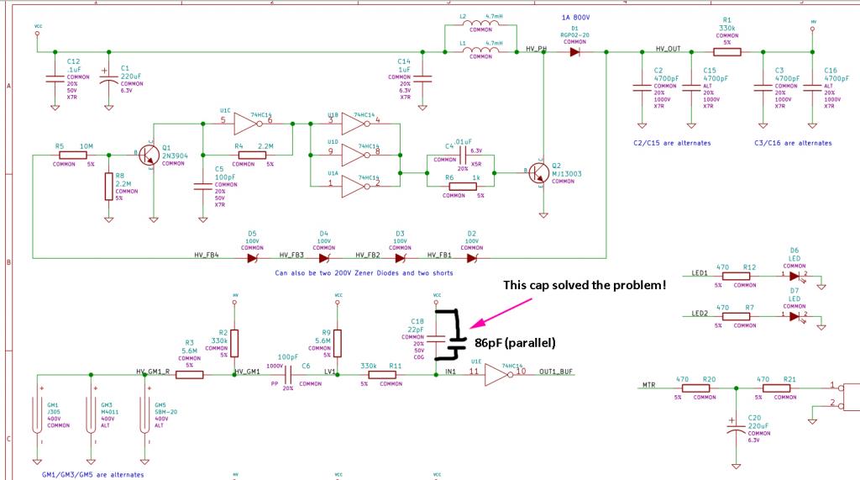This screenshot has height=480, width=860.
Task: Click the R8 2.2M vertical resistor
Action: 108,187
